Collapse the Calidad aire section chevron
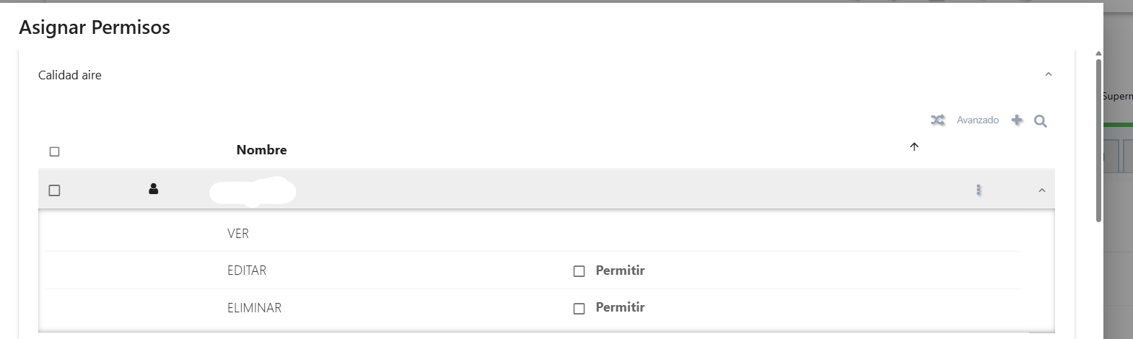This screenshot has width=1133, height=339. tap(1049, 74)
